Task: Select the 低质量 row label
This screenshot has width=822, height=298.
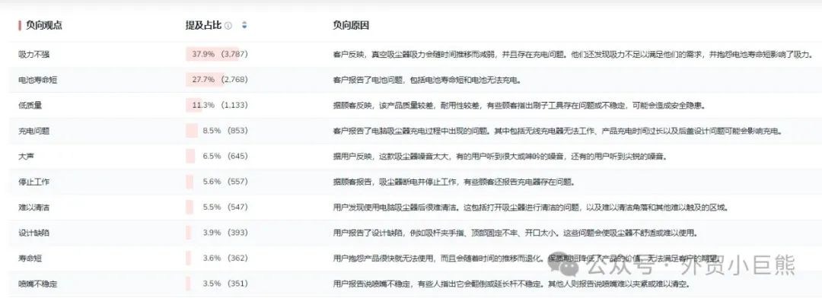Action: coord(30,105)
